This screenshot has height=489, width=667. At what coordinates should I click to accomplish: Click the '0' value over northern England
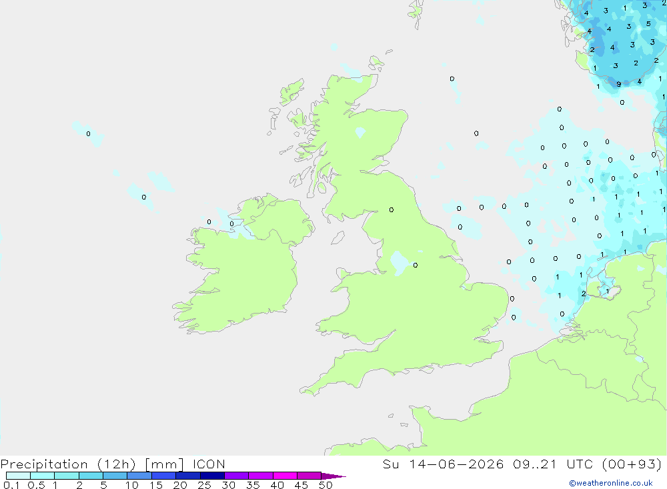392,210
